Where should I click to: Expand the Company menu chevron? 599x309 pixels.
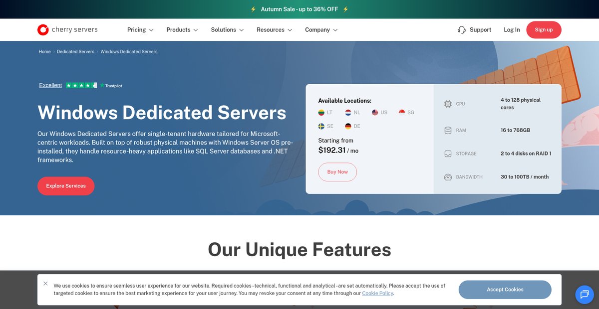(x=335, y=30)
